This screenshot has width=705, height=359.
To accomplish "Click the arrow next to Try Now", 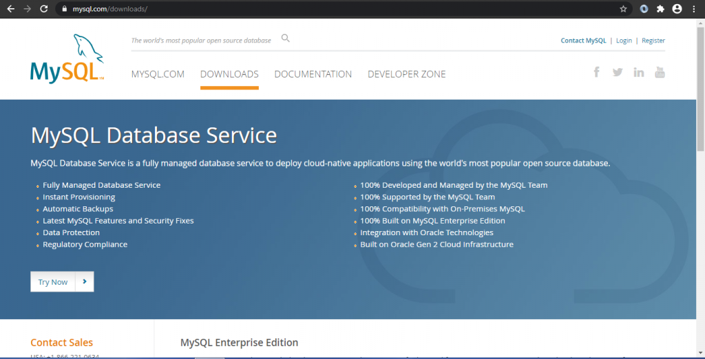I will [x=85, y=282].
